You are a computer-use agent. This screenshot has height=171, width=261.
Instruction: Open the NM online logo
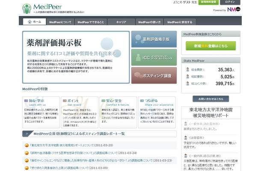click(x=234, y=9)
